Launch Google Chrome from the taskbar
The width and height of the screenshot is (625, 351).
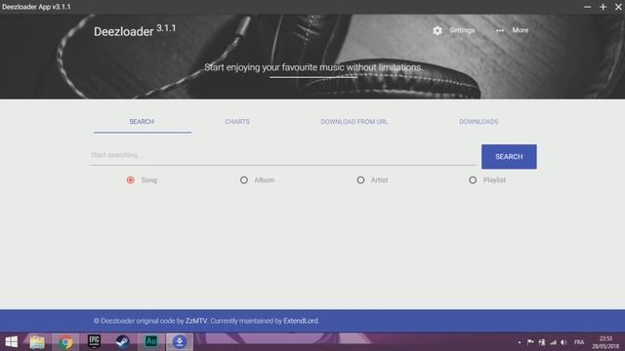pyautogui.click(x=65, y=342)
